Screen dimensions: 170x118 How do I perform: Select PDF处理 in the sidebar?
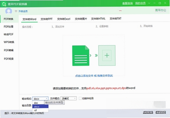click(x=8, y=27)
